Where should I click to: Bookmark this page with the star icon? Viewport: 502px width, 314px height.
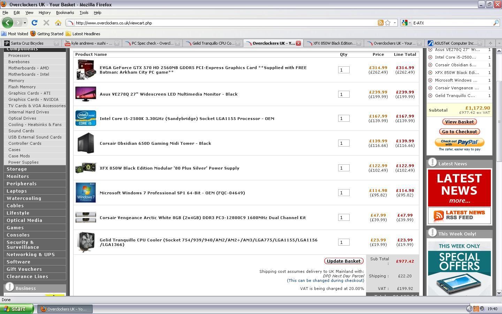coord(388,23)
